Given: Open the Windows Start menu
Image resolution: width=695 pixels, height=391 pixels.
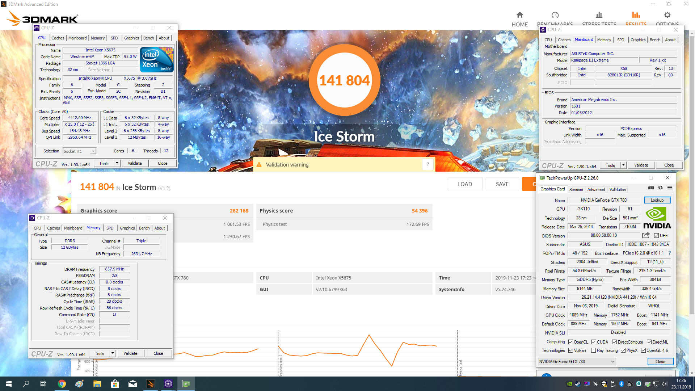Looking at the screenshot, I should (9, 384).
